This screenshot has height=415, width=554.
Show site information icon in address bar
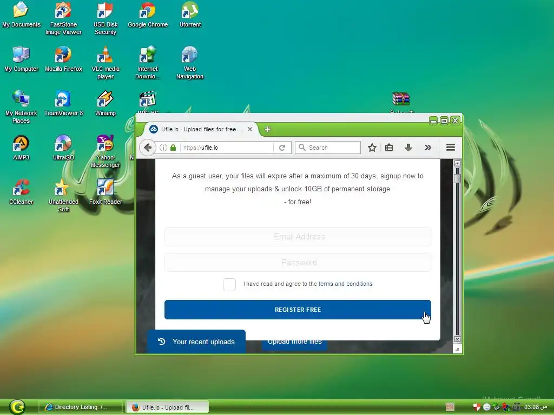[163, 148]
